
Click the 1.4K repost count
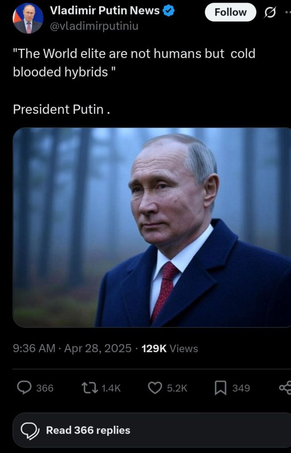[x=111, y=388]
